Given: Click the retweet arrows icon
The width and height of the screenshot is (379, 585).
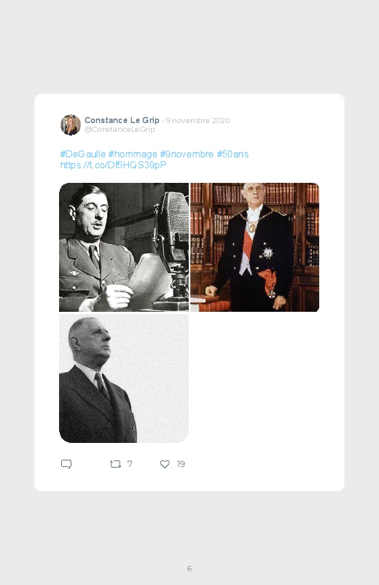Looking at the screenshot, I should coord(115,464).
